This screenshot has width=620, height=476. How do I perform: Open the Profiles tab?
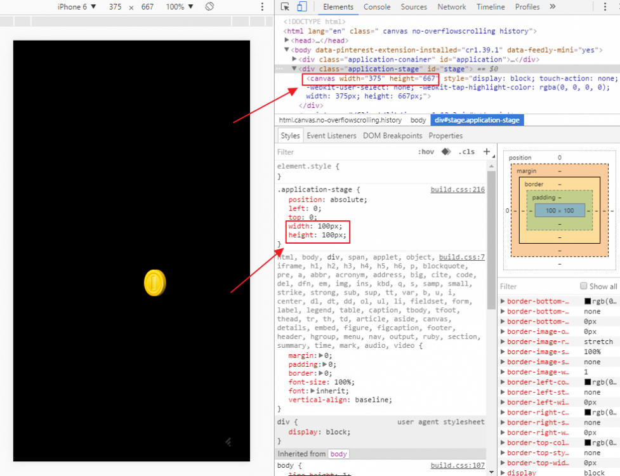[527, 7]
